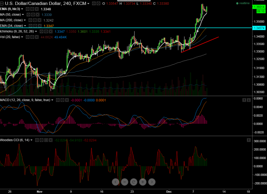Remove the Ichimoku indicator
The image size is (267, 194).
pos(51,32)
